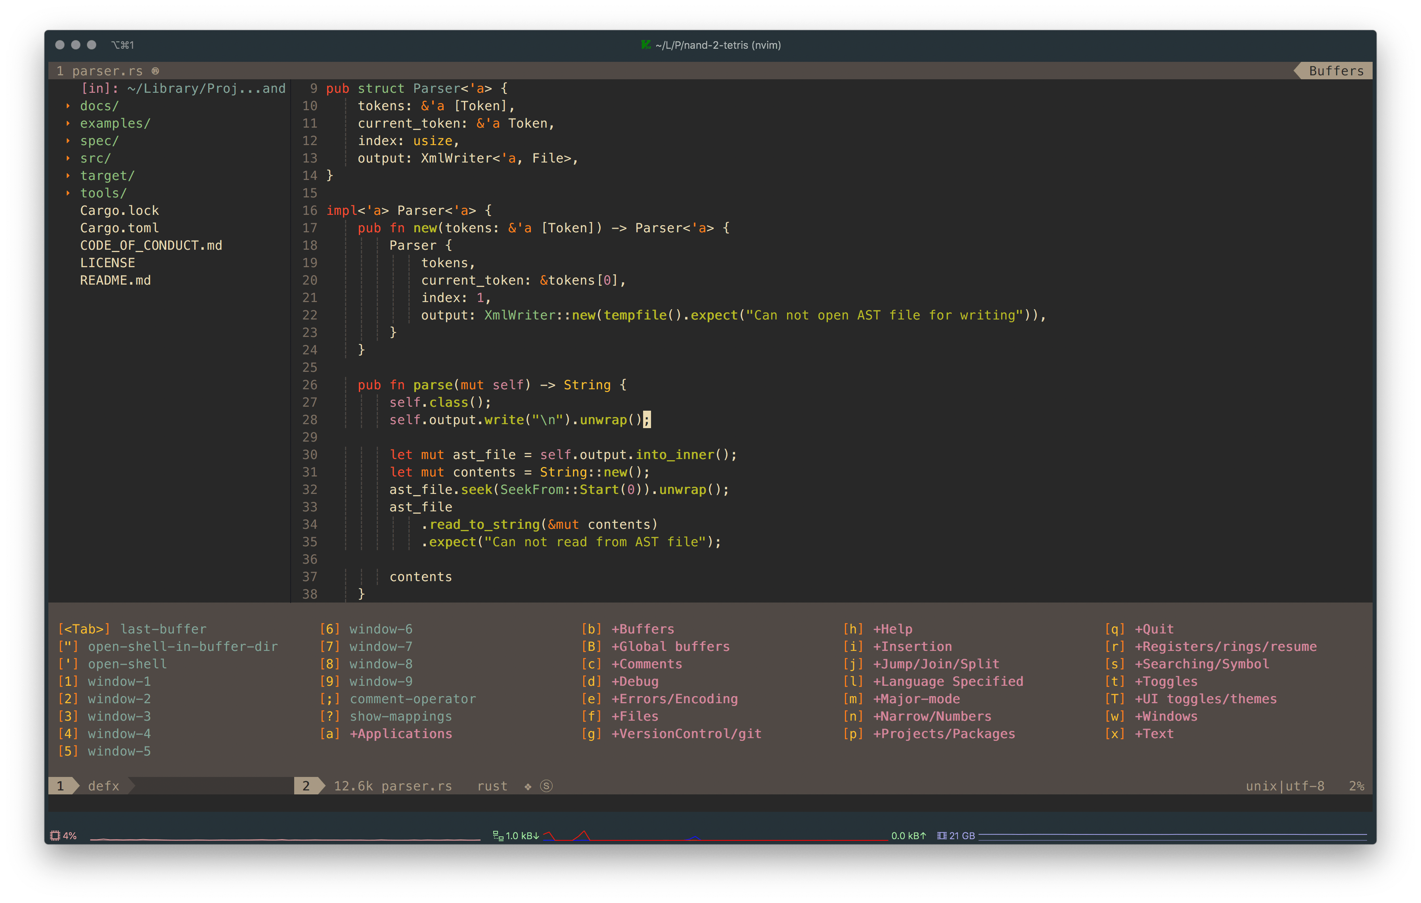Click the diamond icon in statusline
Viewport: 1421px width, 903px height.
click(x=528, y=786)
